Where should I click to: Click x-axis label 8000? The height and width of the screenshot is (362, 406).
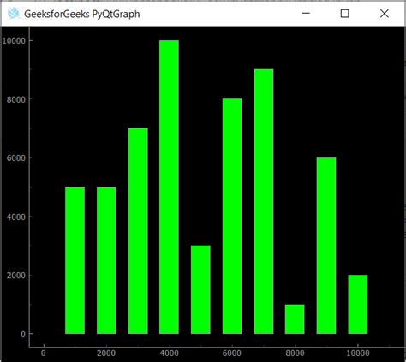[x=295, y=353]
